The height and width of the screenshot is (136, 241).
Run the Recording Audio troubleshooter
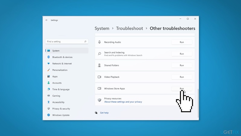pos(182,42)
